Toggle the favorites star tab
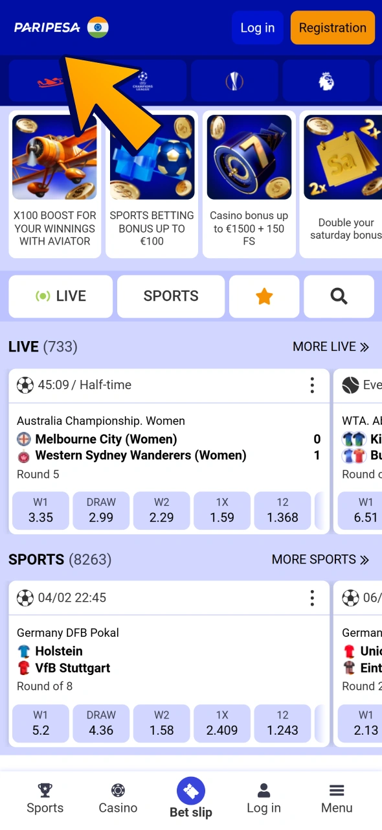382x830 pixels. point(264,296)
